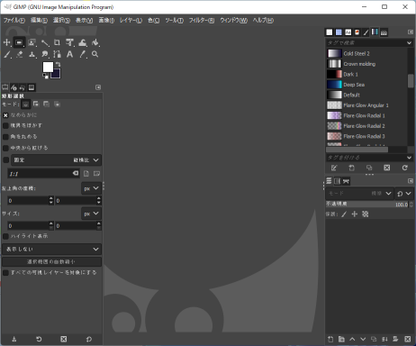Adjust the 不透明度 opacity slider

pyautogui.click(x=367, y=205)
